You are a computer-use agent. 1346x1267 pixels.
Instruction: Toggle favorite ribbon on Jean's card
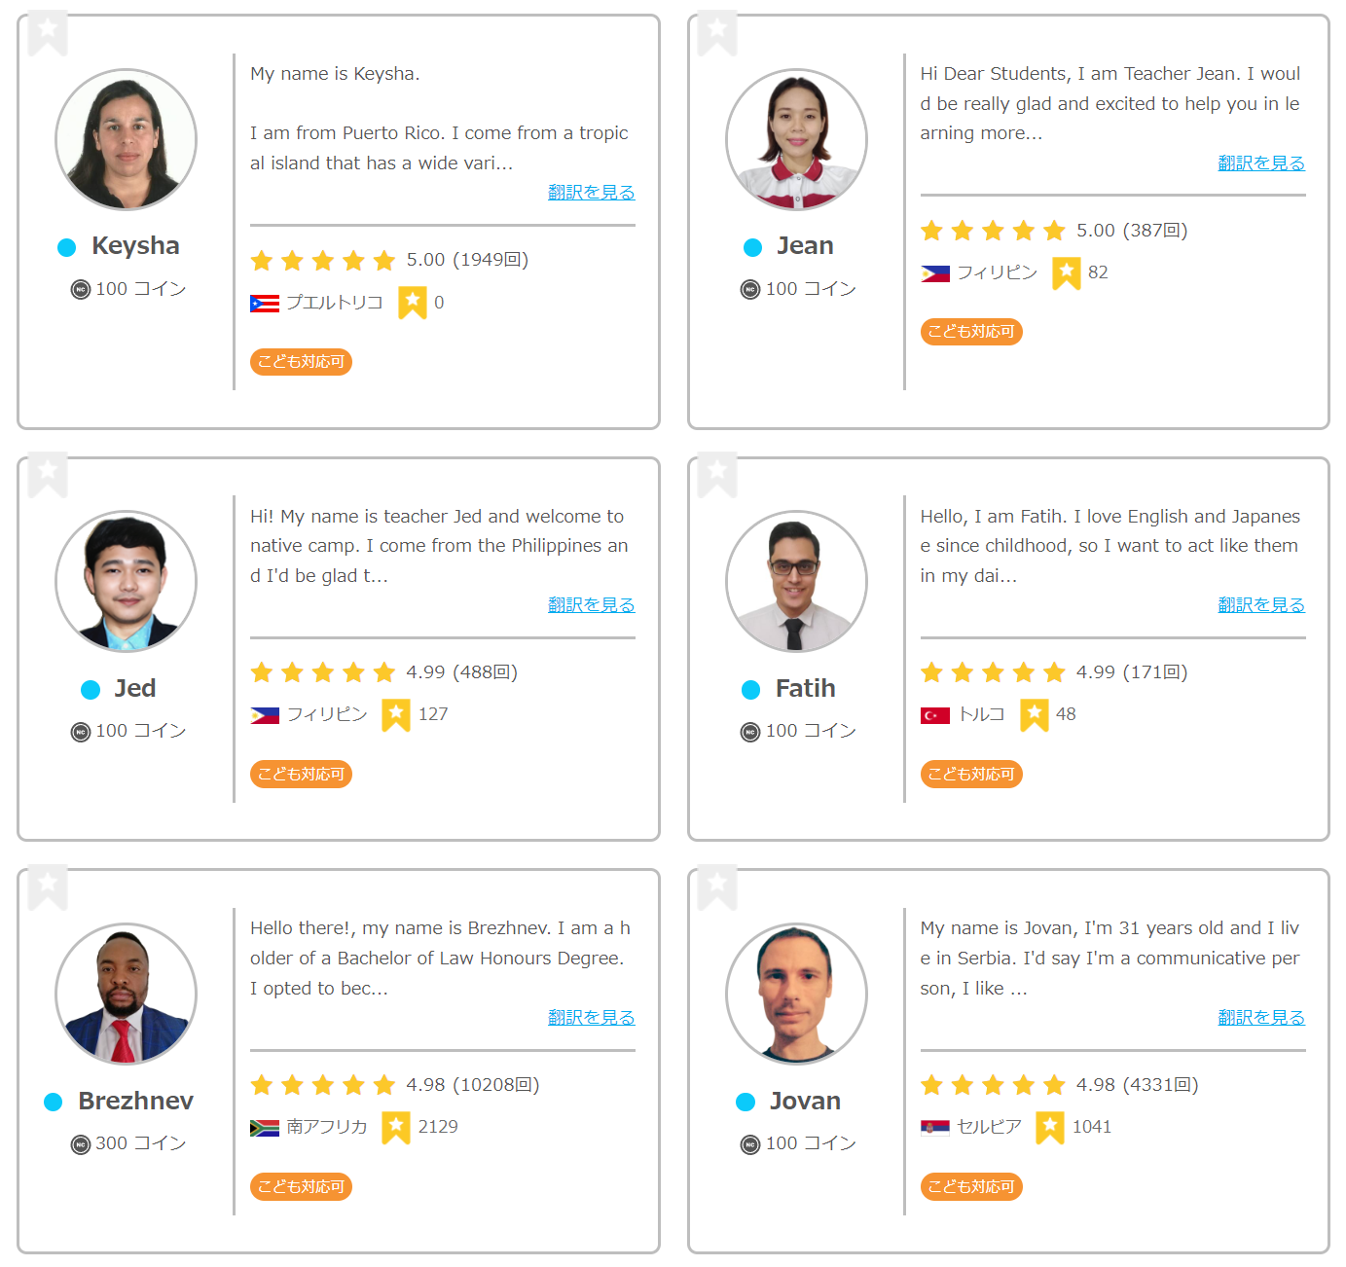tap(717, 31)
